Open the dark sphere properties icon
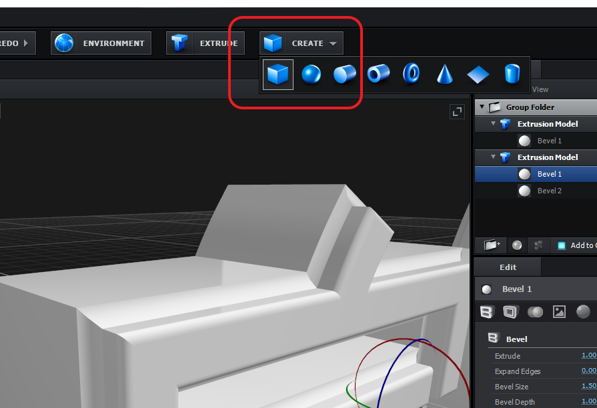The image size is (597, 408). coord(583,311)
